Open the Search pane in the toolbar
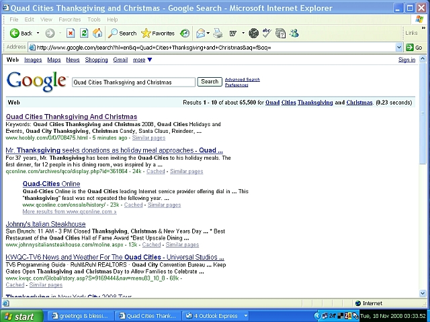Viewport: 430px width, 322px height. coord(122,33)
